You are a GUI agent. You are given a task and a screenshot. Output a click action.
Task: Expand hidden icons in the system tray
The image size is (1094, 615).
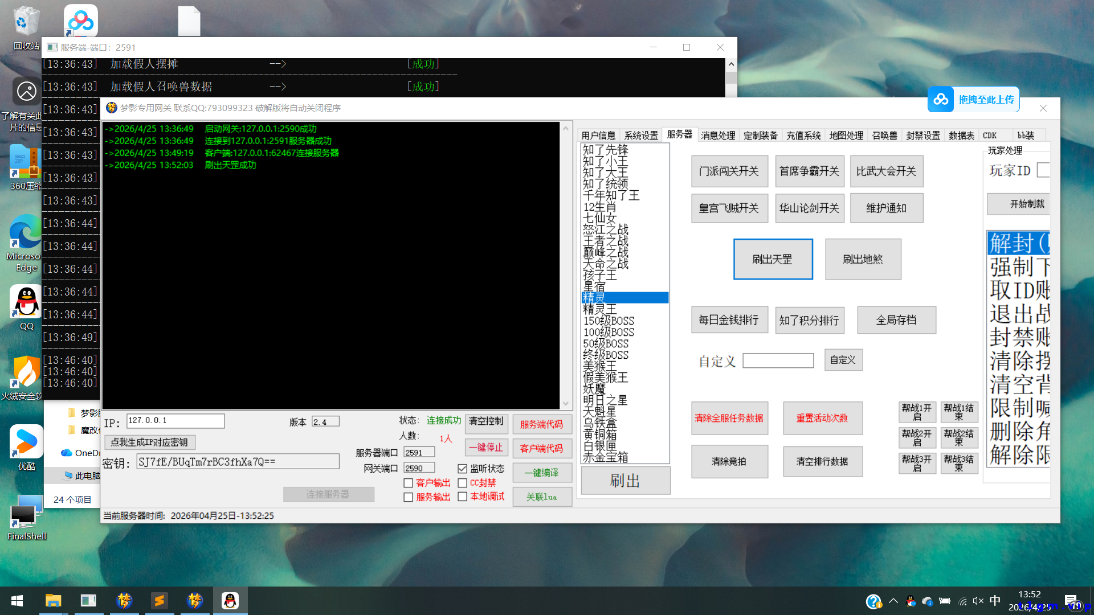tap(894, 600)
